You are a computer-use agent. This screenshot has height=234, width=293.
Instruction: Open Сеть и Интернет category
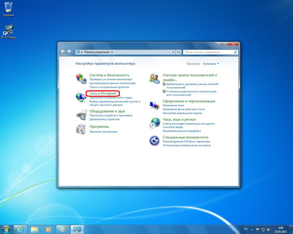point(103,93)
